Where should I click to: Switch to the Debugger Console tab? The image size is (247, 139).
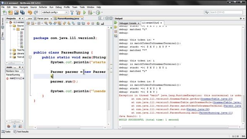tap(128, 23)
